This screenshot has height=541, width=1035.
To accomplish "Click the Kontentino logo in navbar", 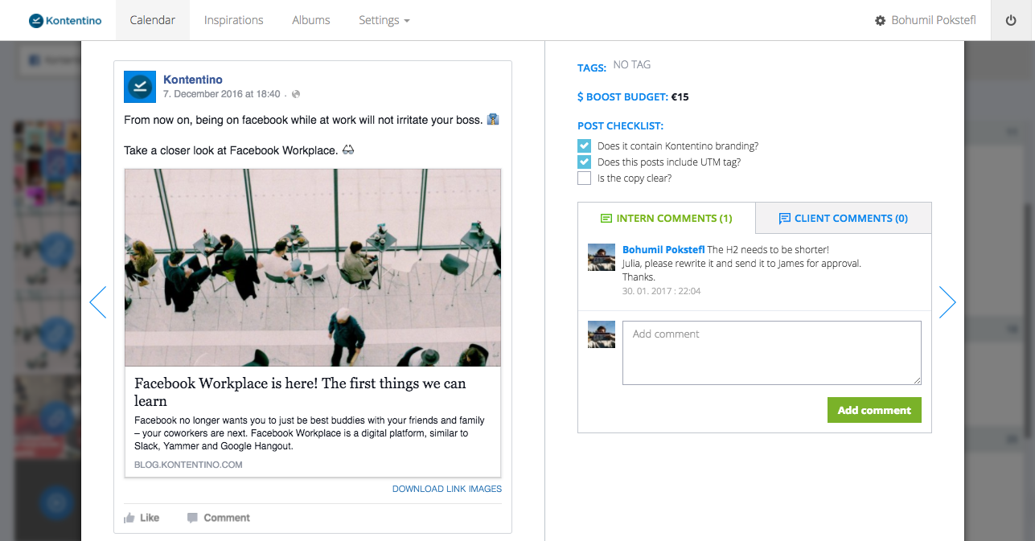I will point(64,20).
